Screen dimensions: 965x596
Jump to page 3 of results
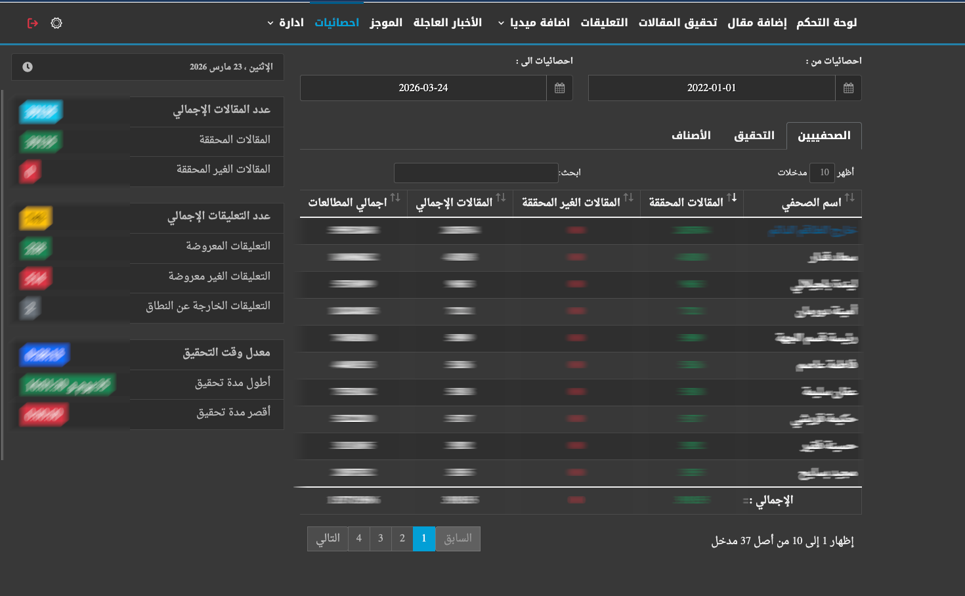tap(381, 539)
